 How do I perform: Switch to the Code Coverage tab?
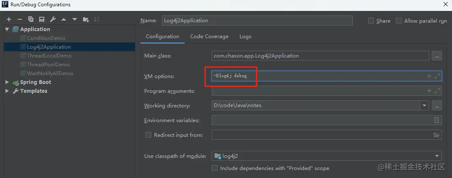[209, 37]
